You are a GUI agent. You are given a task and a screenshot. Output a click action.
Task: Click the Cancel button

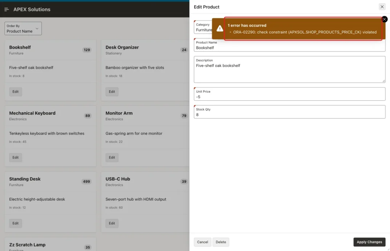pos(203,242)
